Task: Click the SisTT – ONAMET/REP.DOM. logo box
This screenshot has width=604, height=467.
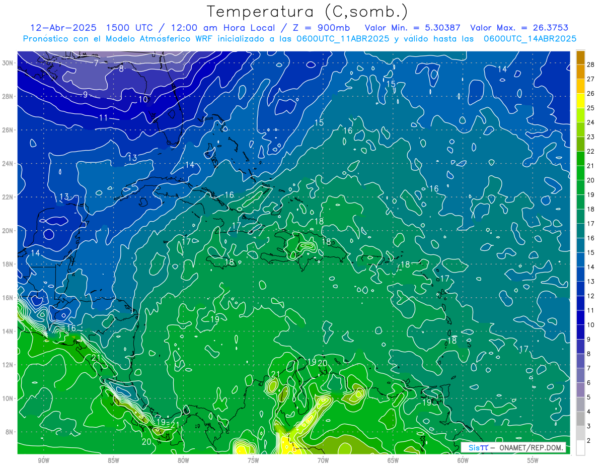Action: 513,447
